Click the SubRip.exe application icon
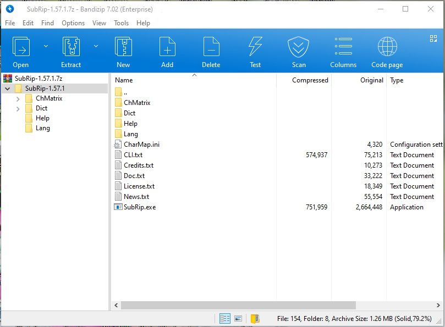This screenshot has width=445, height=327. tap(118, 207)
